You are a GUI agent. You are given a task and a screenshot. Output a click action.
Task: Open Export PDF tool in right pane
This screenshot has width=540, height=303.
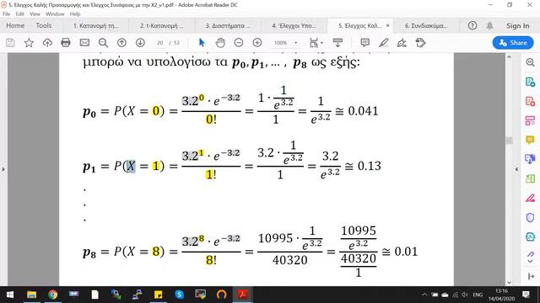pyautogui.click(x=530, y=82)
